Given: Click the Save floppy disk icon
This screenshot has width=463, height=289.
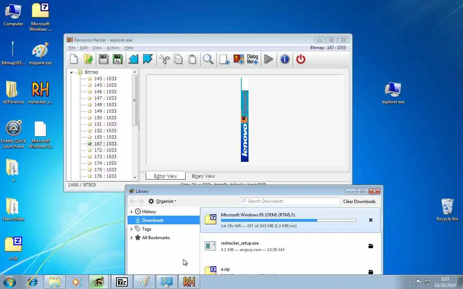Looking at the screenshot, I should point(103,59).
